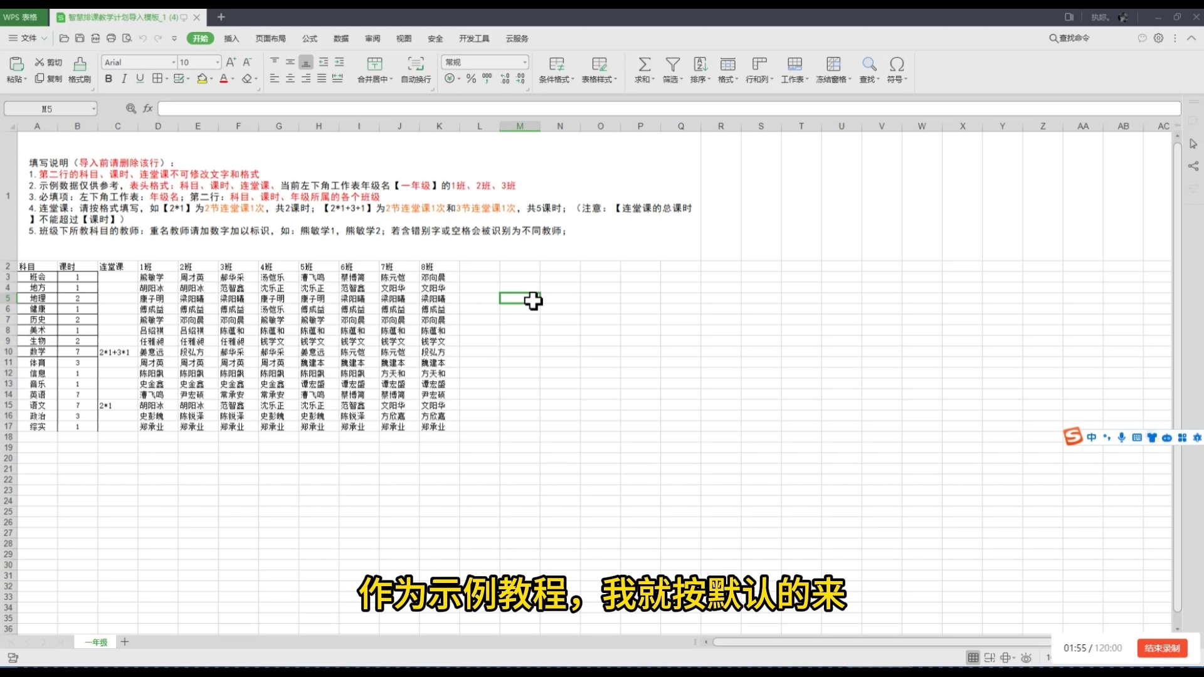Click the Sum 求和 sigma icon
The height and width of the screenshot is (677, 1204).
644,64
